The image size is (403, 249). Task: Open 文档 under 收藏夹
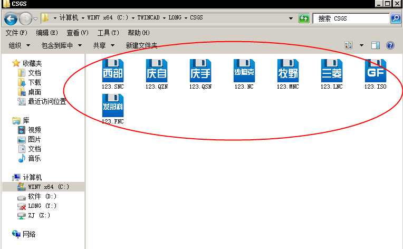tap(30, 73)
